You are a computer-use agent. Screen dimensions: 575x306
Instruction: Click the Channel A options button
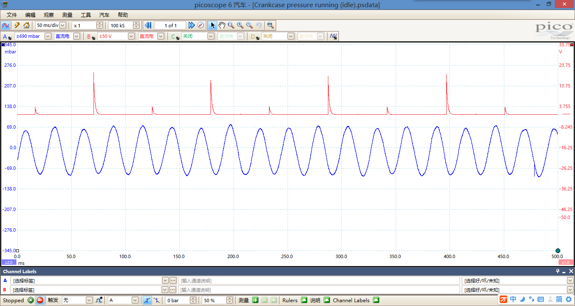click(7, 37)
